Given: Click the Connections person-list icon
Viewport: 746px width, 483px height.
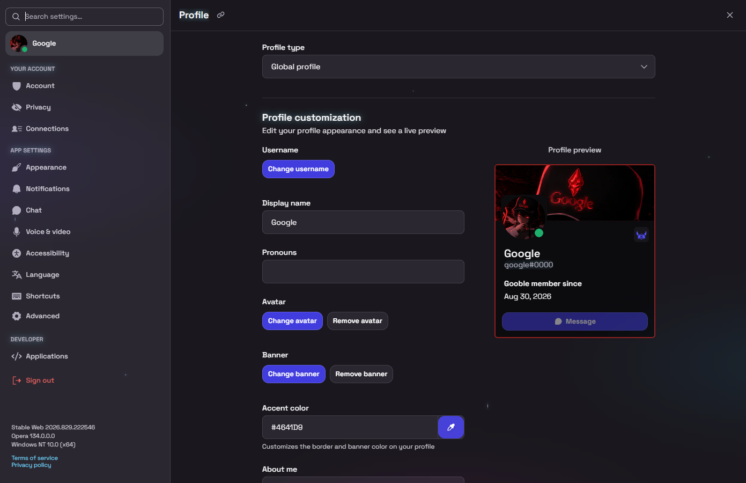Looking at the screenshot, I should click(17, 129).
